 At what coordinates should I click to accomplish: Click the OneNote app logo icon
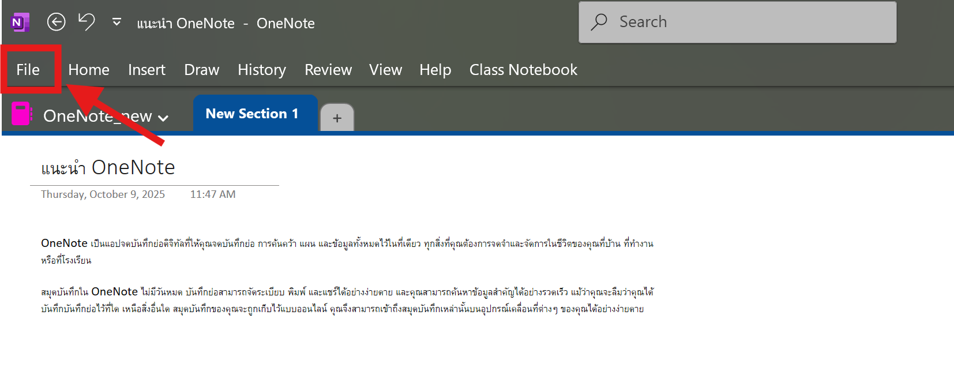click(x=20, y=22)
